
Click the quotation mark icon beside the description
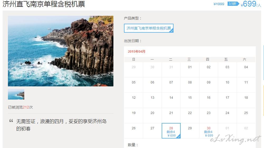coord(11,121)
